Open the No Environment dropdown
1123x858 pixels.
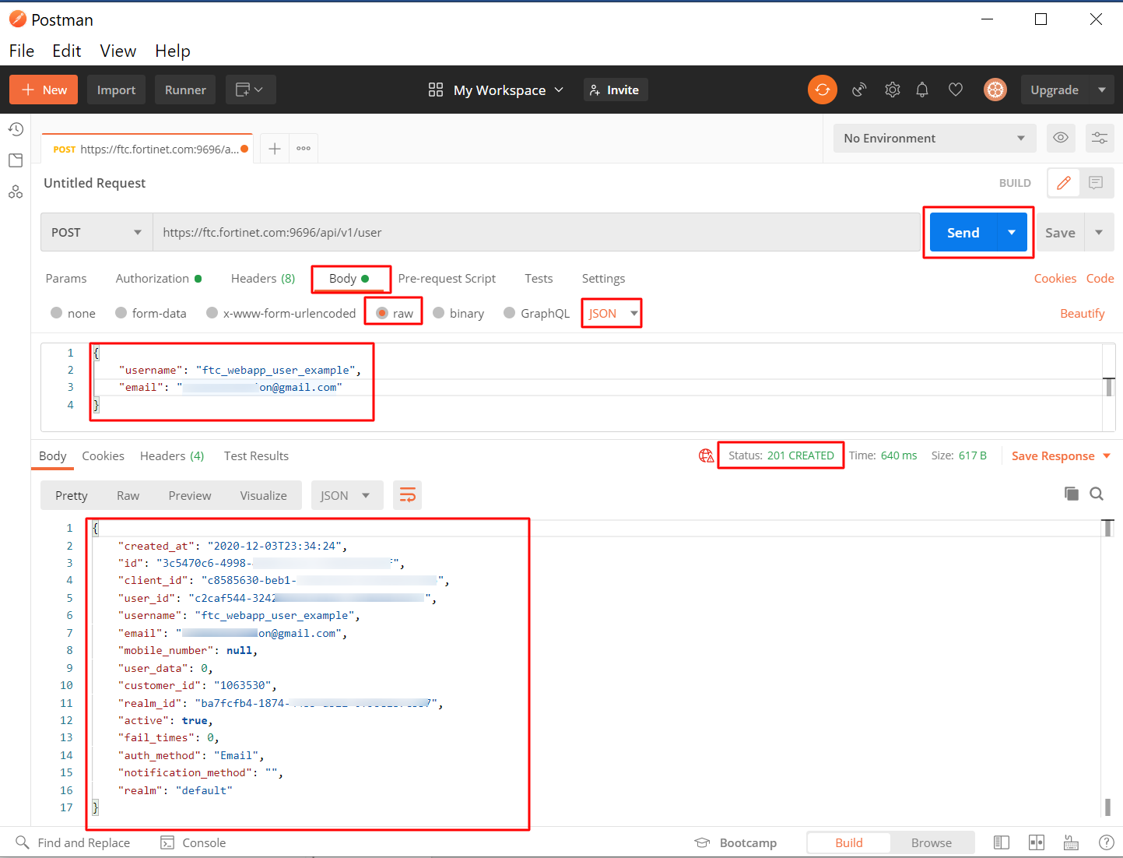pyautogui.click(x=934, y=138)
